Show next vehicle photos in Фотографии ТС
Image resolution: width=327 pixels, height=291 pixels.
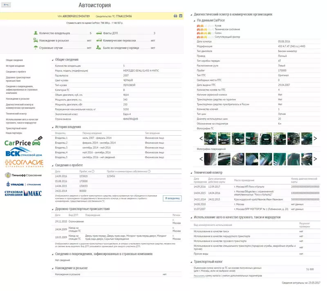315,138
